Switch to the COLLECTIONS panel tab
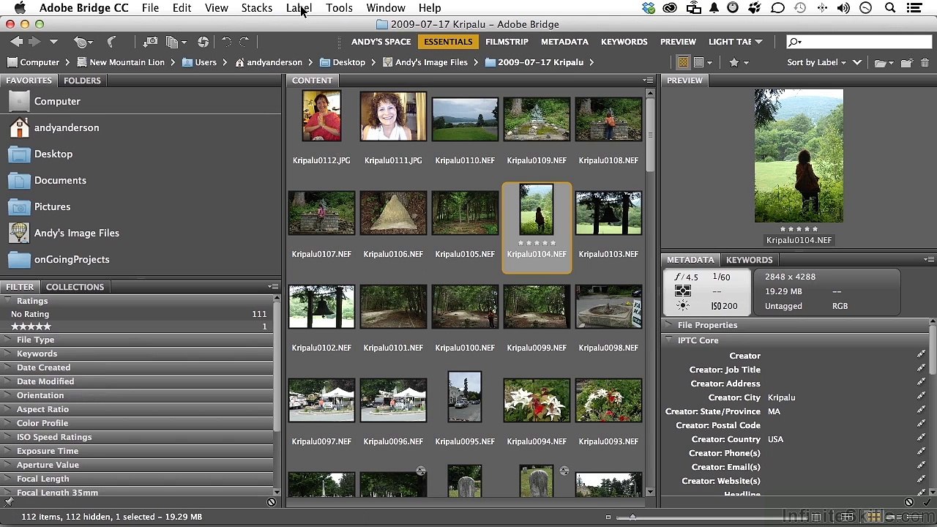Image resolution: width=937 pixels, height=527 pixels. tap(75, 287)
